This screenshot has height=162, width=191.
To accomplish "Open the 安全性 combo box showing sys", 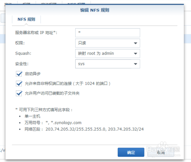I will (x=108, y=64).
